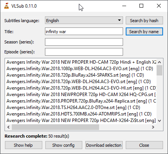The width and height of the screenshot is (168, 154).
Task: Click the vertical scrollbar thumb in results
Action: click(x=160, y=70)
